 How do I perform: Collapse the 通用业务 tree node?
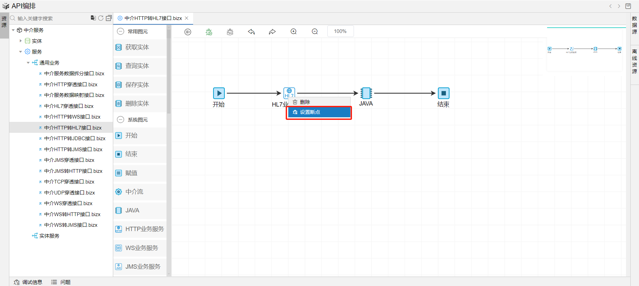click(28, 63)
